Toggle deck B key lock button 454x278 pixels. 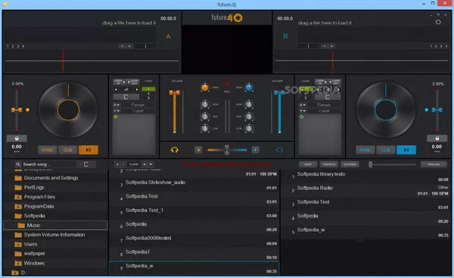(x=437, y=139)
